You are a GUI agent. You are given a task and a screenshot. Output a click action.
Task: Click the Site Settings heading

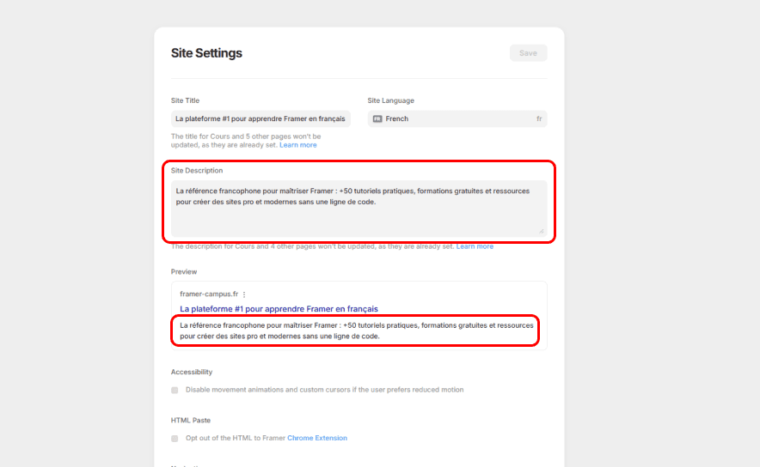[206, 53]
